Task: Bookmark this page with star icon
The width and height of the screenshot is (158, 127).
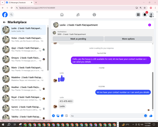Action: [x=145, y=8]
